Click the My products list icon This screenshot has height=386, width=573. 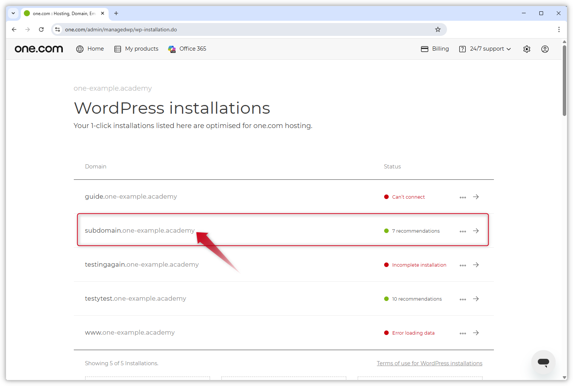tap(118, 49)
